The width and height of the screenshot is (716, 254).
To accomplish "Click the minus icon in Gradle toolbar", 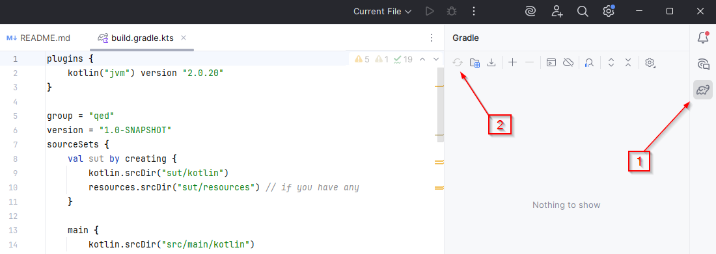I will coord(529,62).
